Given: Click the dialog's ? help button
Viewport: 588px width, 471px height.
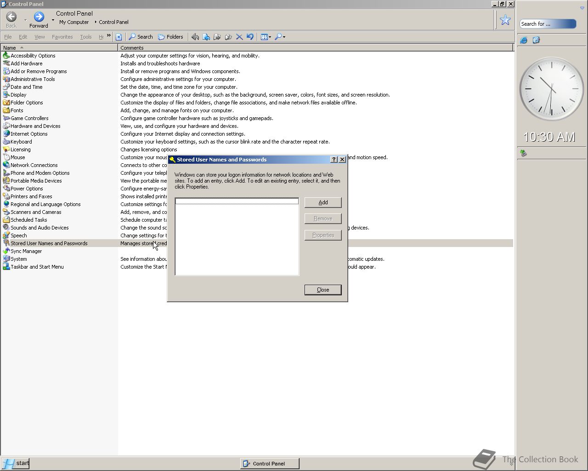Looking at the screenshot, I should point(334,160).
